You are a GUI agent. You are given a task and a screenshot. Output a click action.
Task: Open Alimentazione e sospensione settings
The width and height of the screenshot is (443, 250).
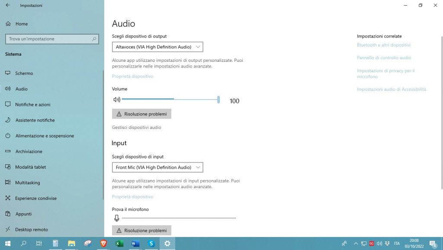tap(45, 136)
